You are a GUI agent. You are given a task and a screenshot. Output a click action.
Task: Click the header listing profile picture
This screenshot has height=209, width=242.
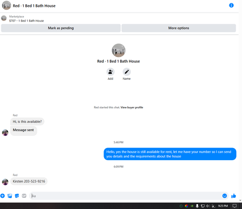(x=6, y=5)
